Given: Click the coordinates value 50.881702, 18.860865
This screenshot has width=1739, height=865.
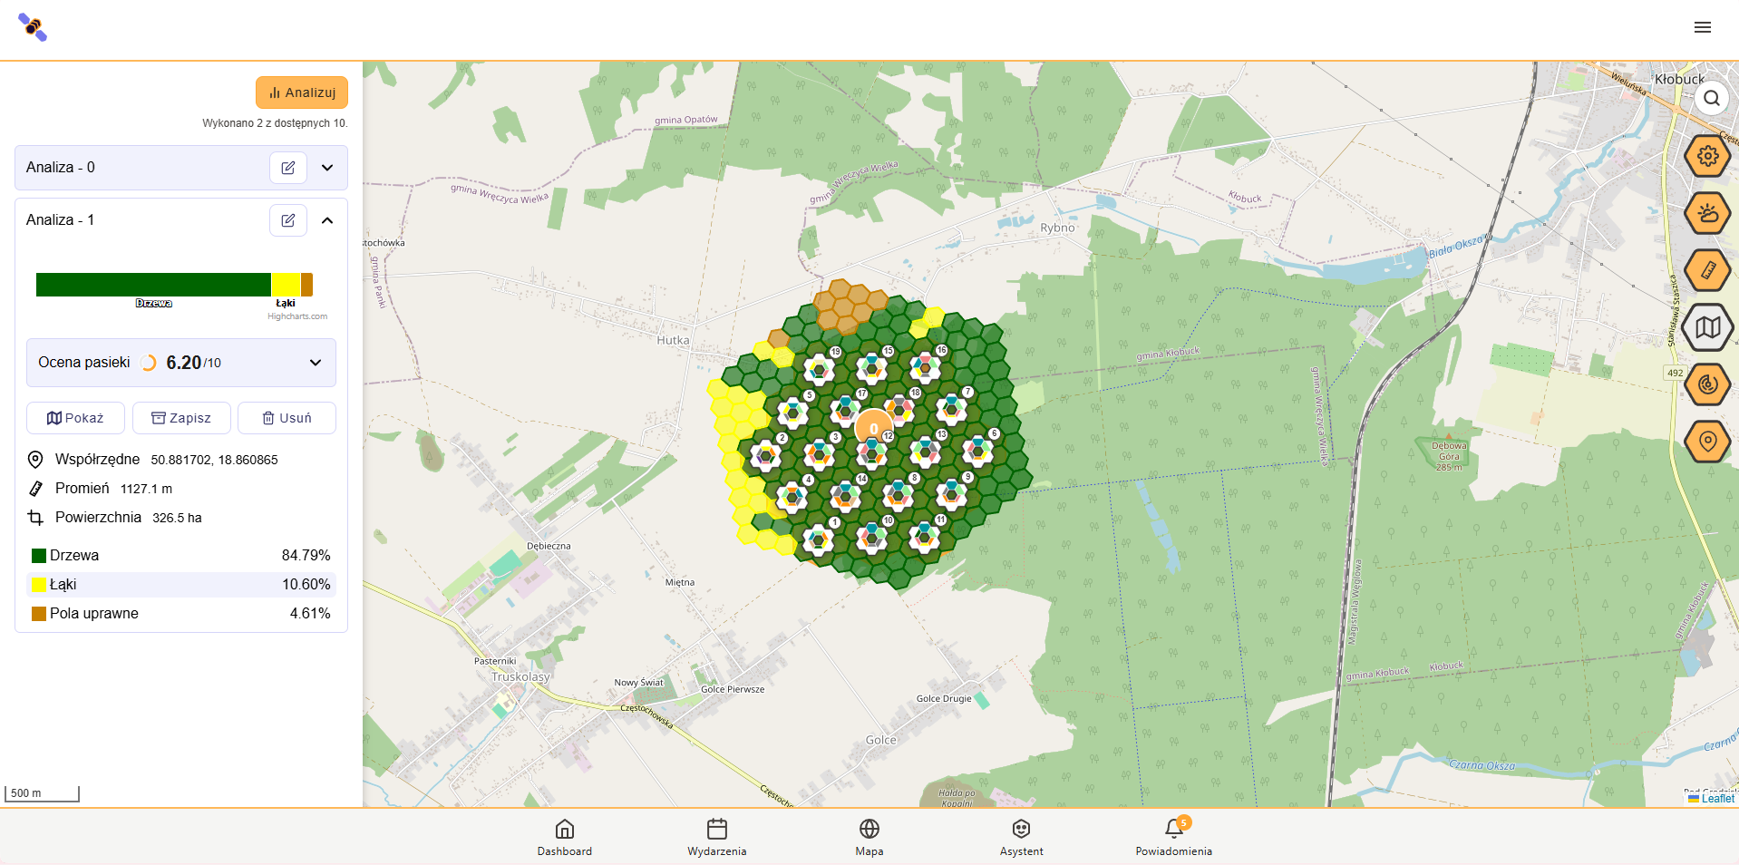Looking at the screenshot, I should pyautogui.click(x=214, y=460).
